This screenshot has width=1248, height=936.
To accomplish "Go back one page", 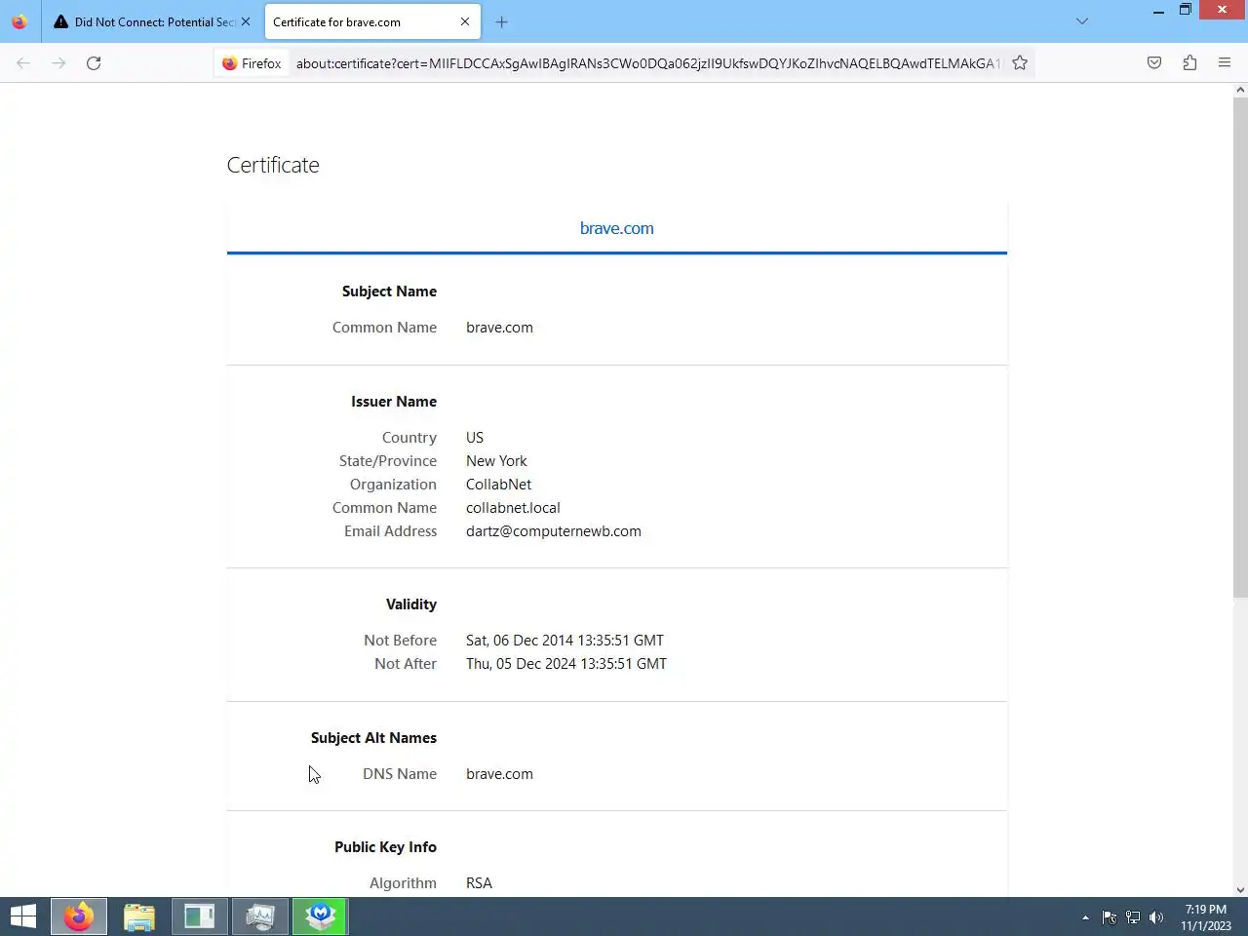I will pyautogui.click(x=23, y=63).
